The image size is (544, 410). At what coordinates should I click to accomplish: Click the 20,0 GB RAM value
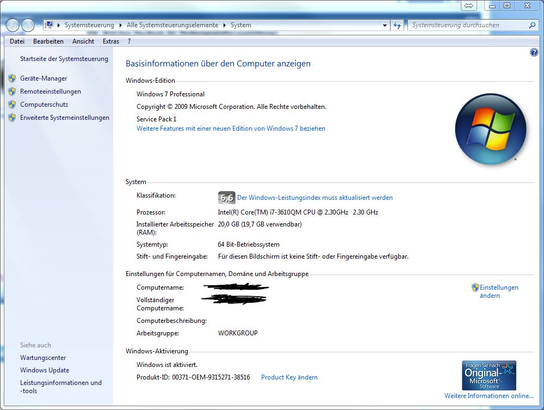click(x=259, y=224)
